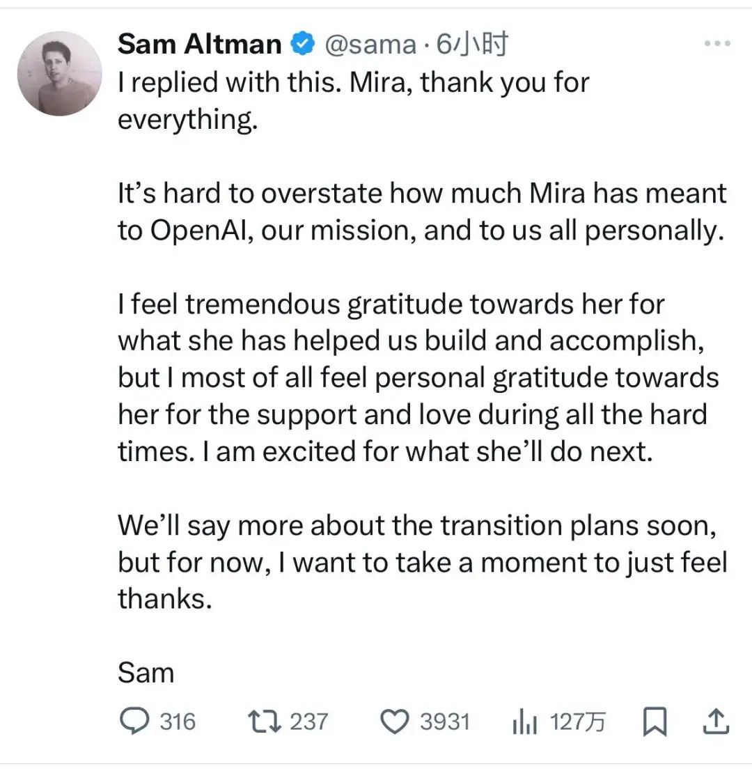Click the 316 replies count
Screen dimensions: 752x771
click(178, 722)
